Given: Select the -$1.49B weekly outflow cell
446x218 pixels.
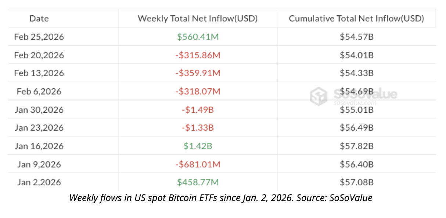Looking at the screenshot, I should click(x=198, y=110).
